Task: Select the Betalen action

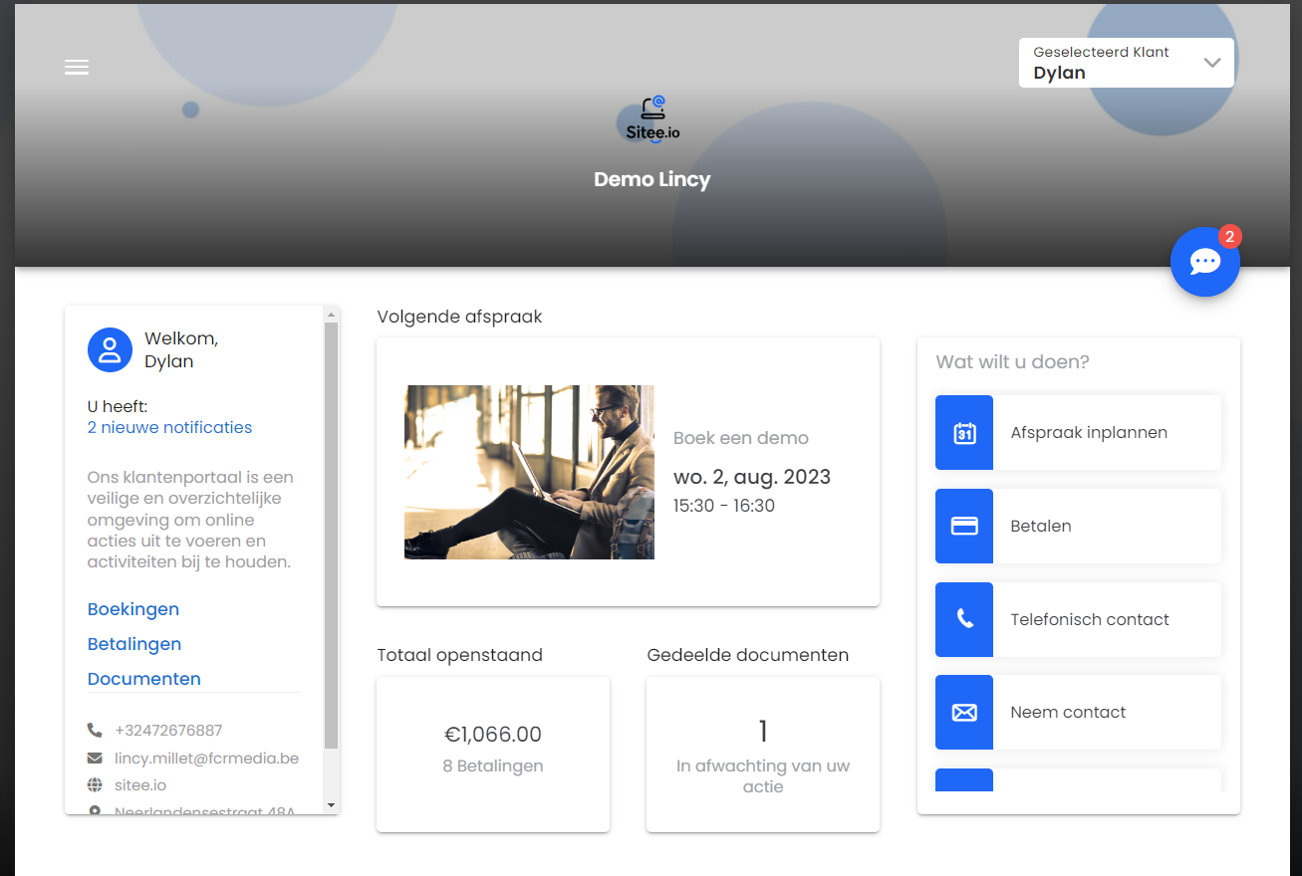Action: point(1078,526)
